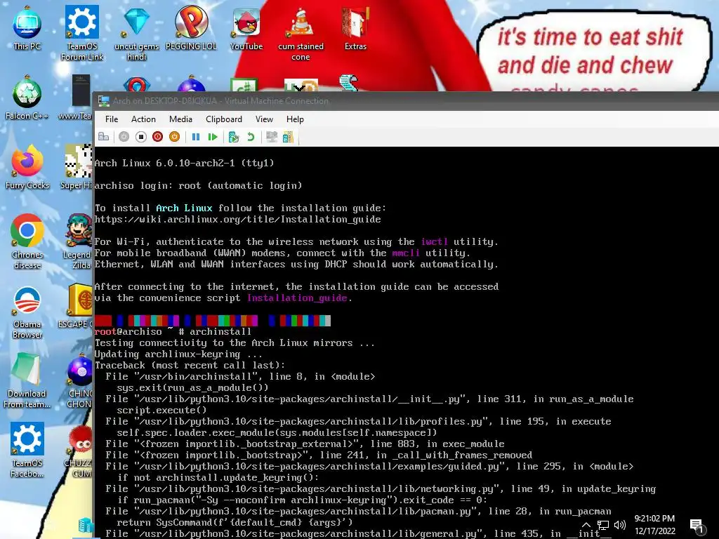Viewport: 719px width, 539px height.
Task: Select the 'uncut gems hindi' diamond icon
Action: 137,33
